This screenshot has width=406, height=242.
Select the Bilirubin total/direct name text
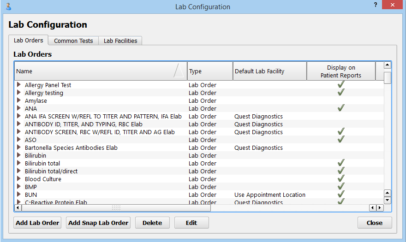51,171
